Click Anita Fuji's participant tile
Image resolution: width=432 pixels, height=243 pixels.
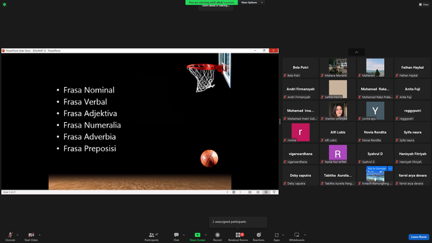click(x=412, y=89)
